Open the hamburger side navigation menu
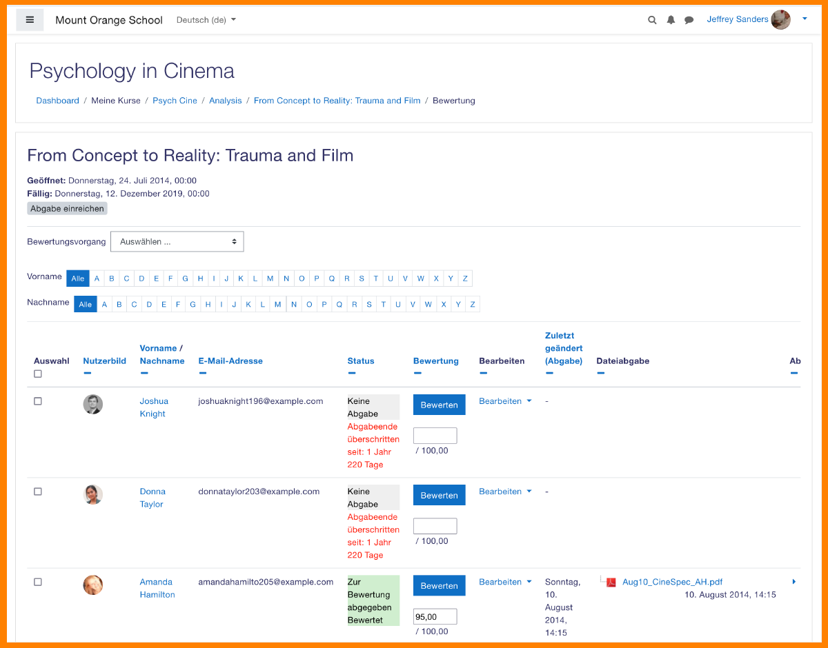The width and height of the screenshot is (828, 648). [30, 20]
